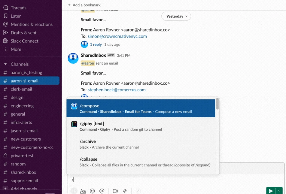Click the plus attach icon

[x=74, y=191]
